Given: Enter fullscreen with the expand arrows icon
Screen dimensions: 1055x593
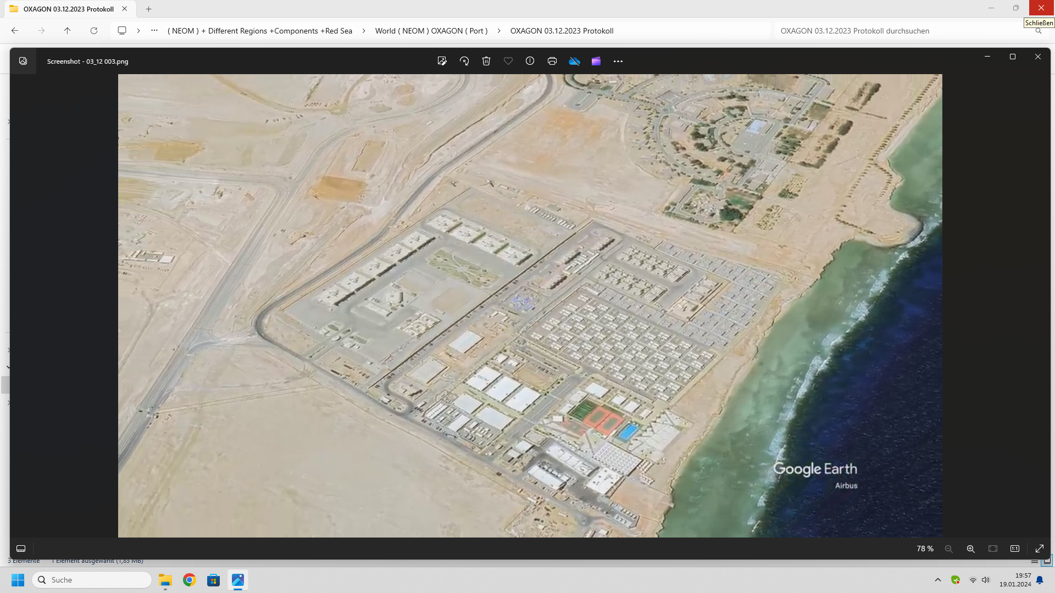Looking at the screenshot, I should click(x=1040, y=549).
